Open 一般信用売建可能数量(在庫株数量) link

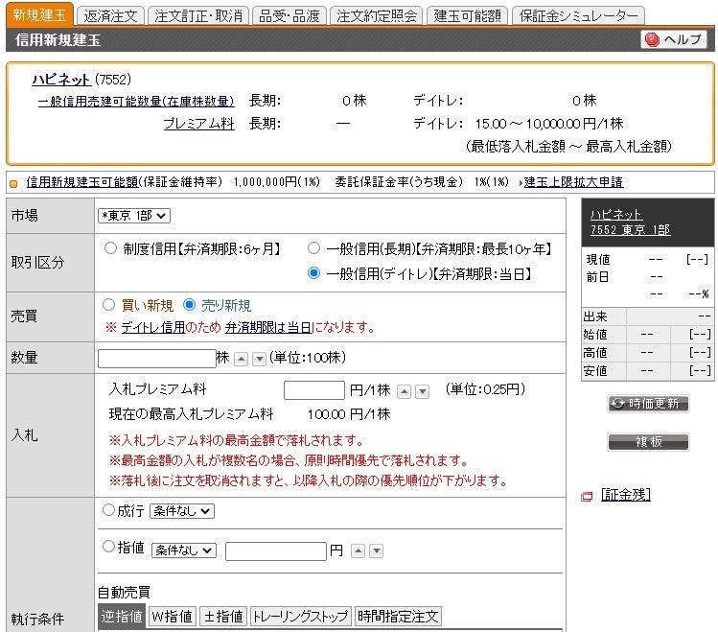click(136, 102)
